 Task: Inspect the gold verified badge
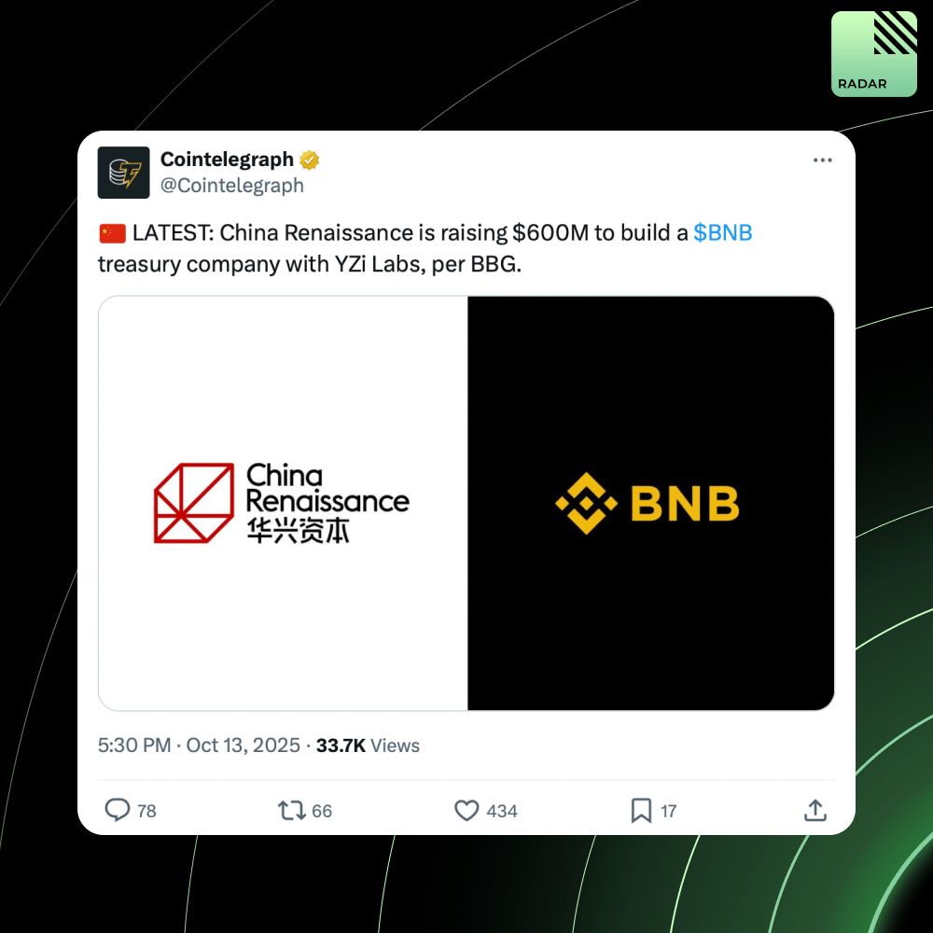tap(310, 160)
